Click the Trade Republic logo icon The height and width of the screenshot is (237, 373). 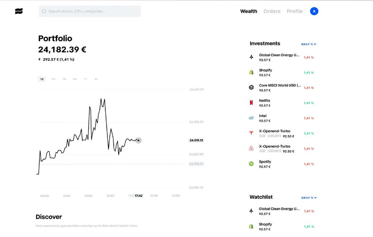(19, 11)
